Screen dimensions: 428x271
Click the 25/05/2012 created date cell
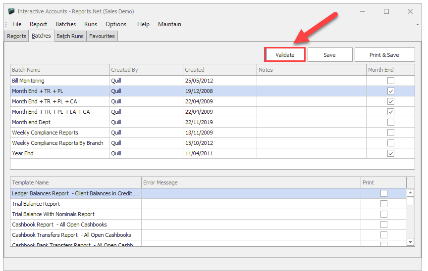pos(220,81)
